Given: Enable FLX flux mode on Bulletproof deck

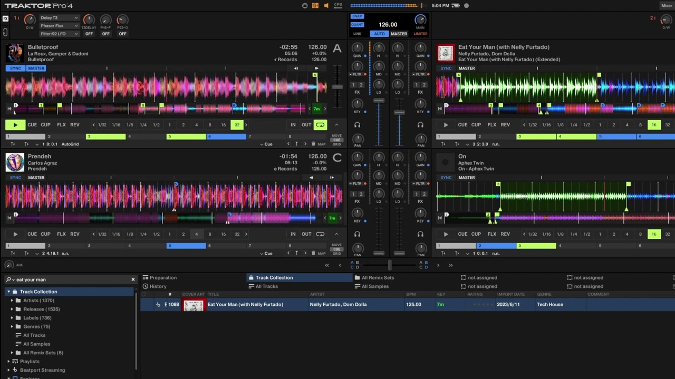Looking at the screenshot, I should tap(61, 125).
